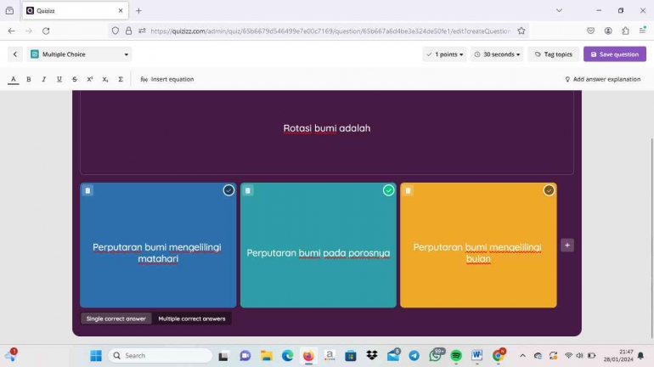This screenshot has width=654, height=367.
Task: Click Add answer explanation
Action: (603, 79)
